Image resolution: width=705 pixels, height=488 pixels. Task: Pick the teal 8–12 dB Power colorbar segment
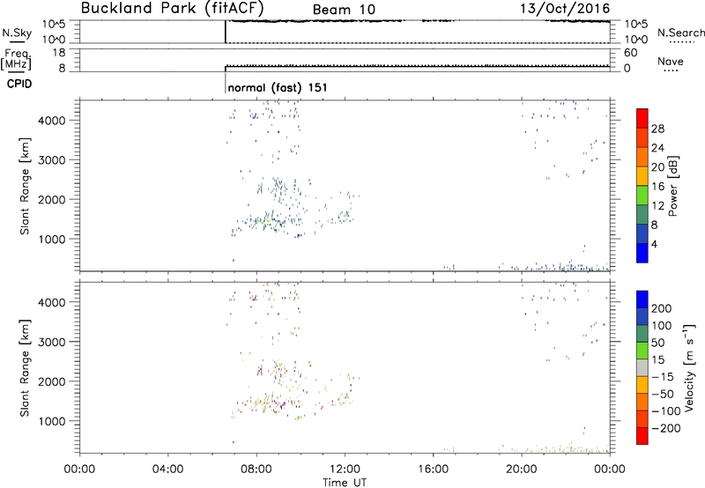642,214
